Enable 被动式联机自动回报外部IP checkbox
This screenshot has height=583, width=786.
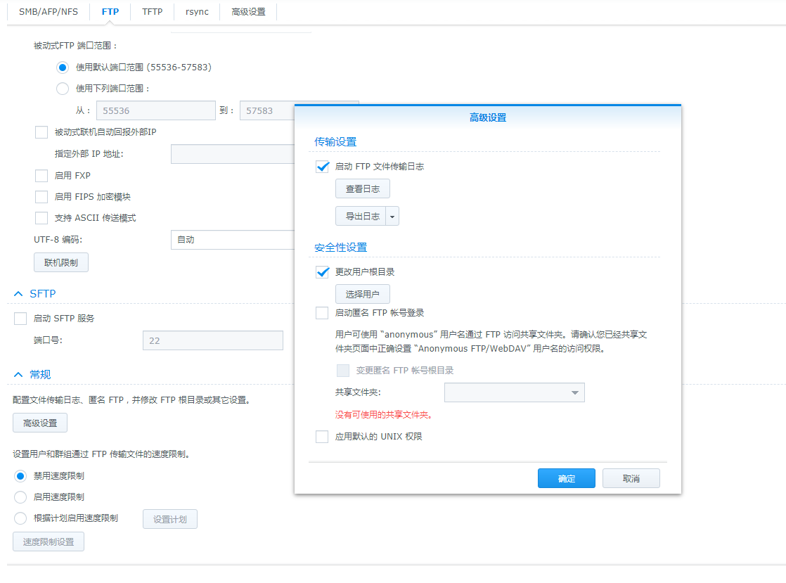pyautogui.click(x=41, y=132)
